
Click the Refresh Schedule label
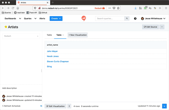(11, 106)
